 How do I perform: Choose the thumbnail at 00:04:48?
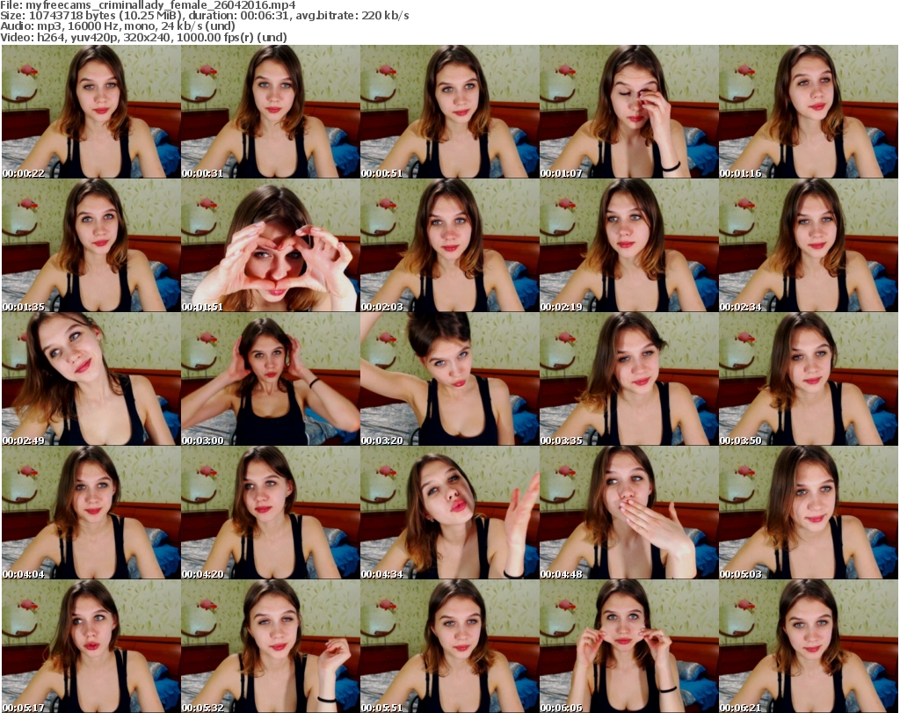coord(629,513)
